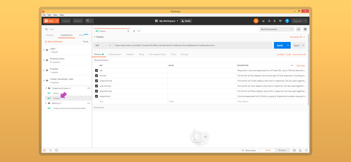Open the Bulk Edit link
Screen dimensions: 351x162
[301, 65]
